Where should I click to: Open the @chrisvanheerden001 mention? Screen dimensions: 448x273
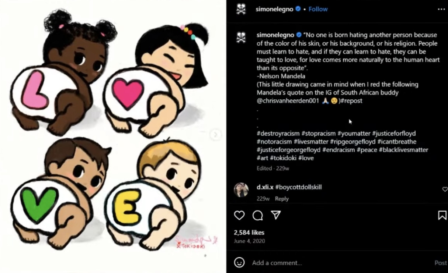pyautogui.click(x=288, y=101)
